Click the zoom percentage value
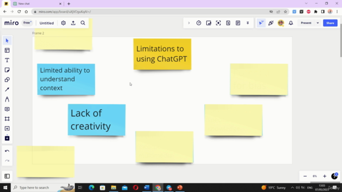 tap(315, 176)
